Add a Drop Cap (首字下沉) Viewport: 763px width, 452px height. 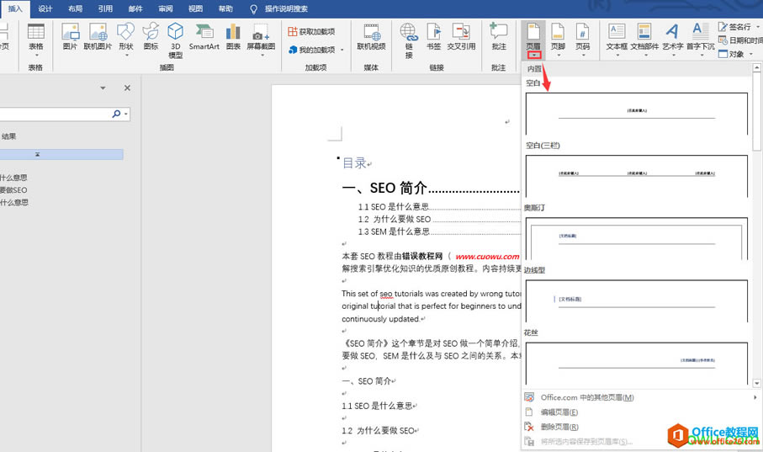701,40
